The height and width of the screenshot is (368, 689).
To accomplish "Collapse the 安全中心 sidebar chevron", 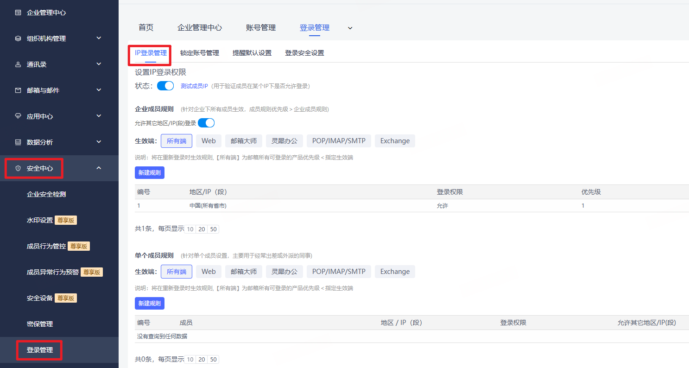I will [x=99, y=168].
